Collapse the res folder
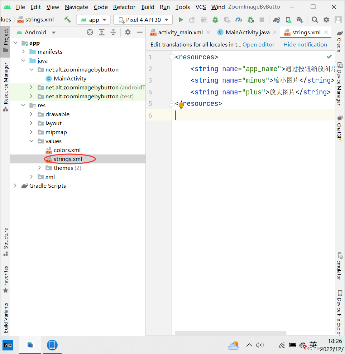The width and height of the screenshot is (345, 354). click(x=23, y=105)
